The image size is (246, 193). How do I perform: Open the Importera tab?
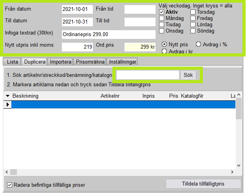(x=61, y=62)
